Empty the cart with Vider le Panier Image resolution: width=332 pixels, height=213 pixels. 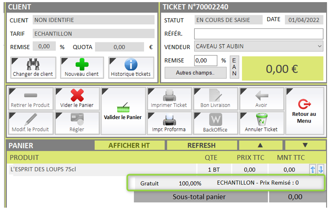pyautogui.click(x=77, y=98)
